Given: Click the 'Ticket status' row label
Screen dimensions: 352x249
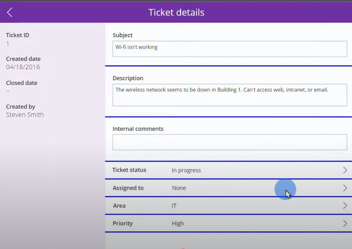Looking at the screenshot, I should coord(129,170).
